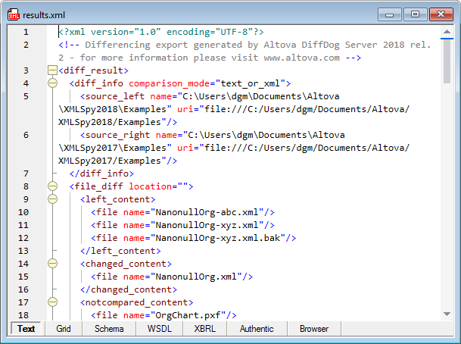Image resolution: width=461 pixels, height=344 pixels.
Task: Collapse the diff_result root element
Action: 52,70
